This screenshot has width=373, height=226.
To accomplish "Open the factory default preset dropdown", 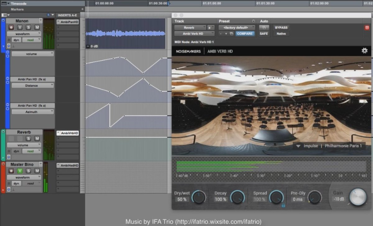I will (237, 27).
